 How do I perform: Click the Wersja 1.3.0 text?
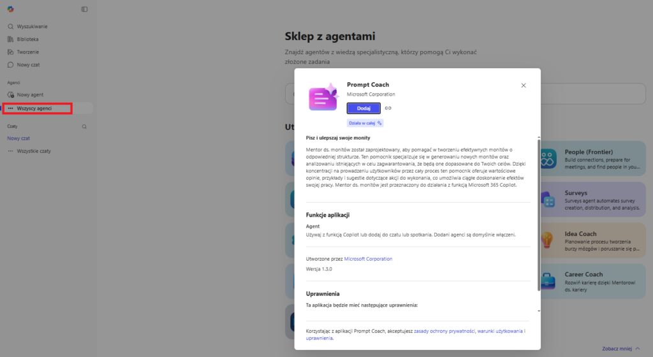click(x=319, y=269)
